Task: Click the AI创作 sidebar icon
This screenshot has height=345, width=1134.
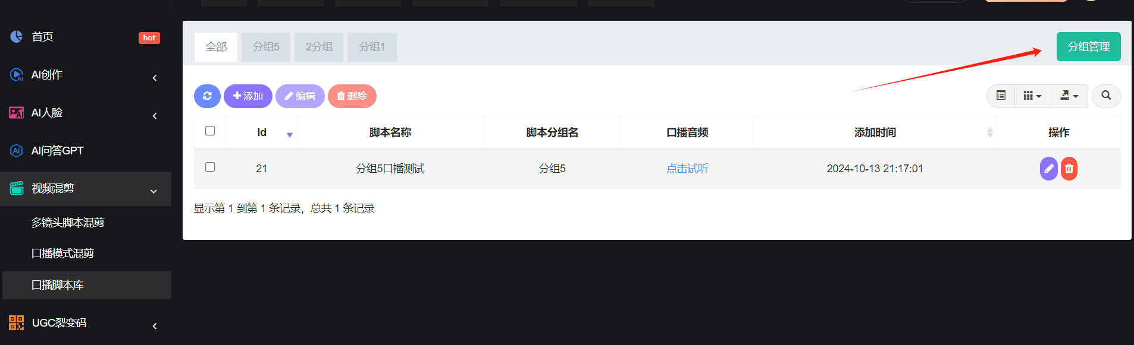Action: tap(17, 75)
